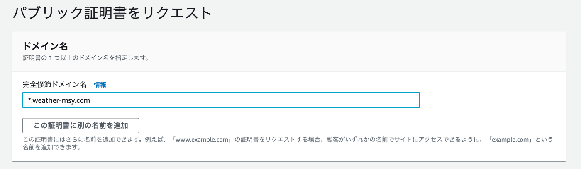Click the ドメイン名 section title
Image resolution: width=581 pixels, height=169 pixels.
click(45, 46)
